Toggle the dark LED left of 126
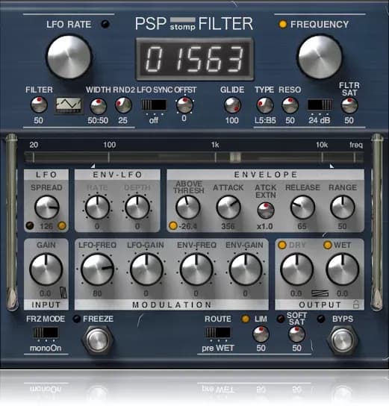389x406 pixels. coord(30,226)
